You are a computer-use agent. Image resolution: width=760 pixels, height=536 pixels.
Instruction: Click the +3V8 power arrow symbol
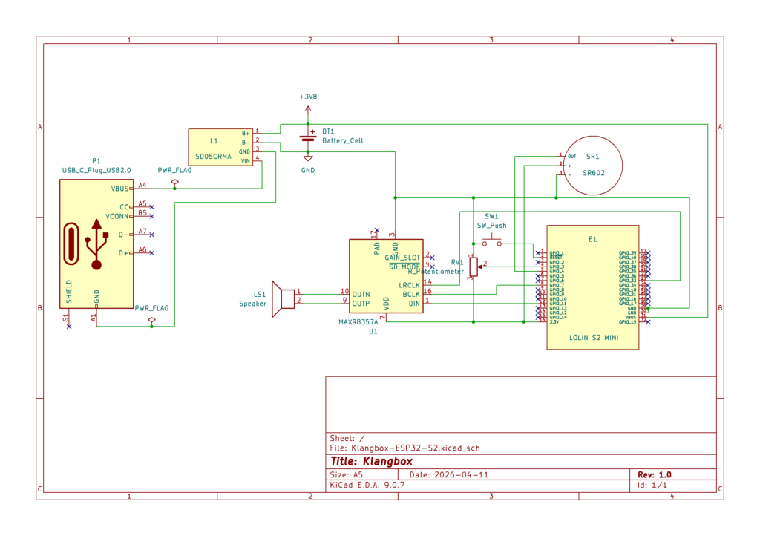pyautogui.click(x=307, y=110)
